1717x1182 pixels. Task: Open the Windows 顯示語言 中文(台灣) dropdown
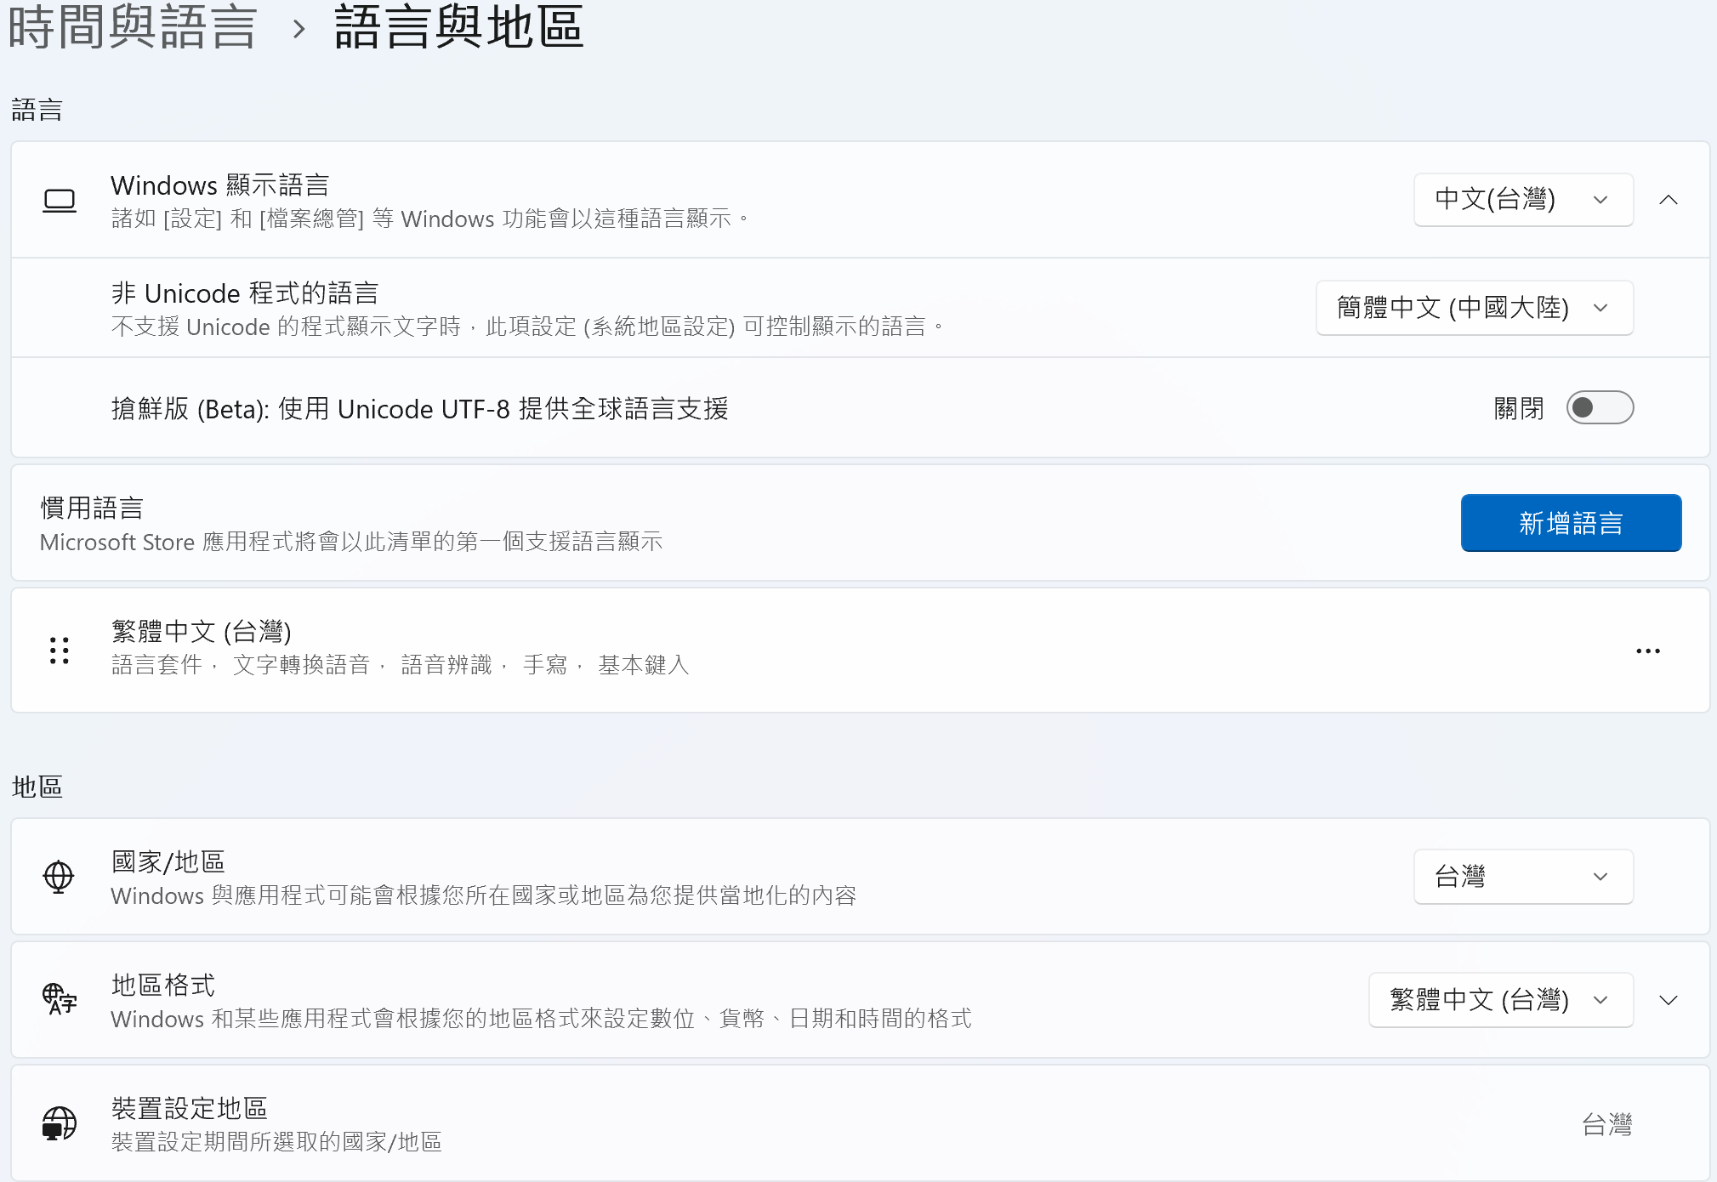click(x=1523, y=200)
